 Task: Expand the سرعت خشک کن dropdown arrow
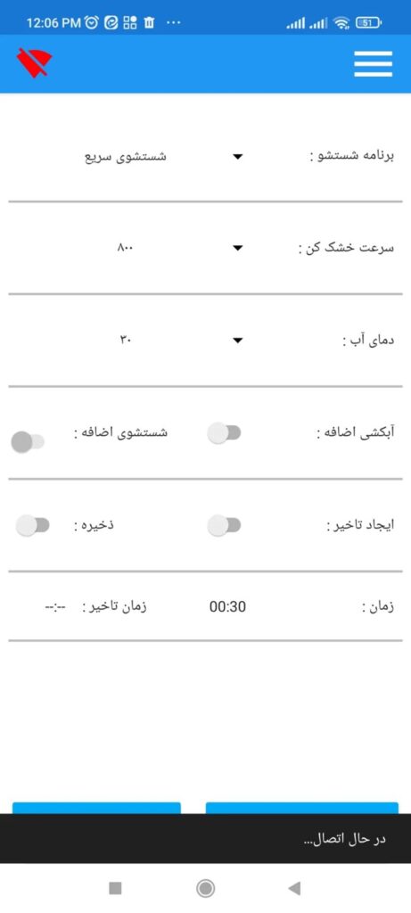237,249
